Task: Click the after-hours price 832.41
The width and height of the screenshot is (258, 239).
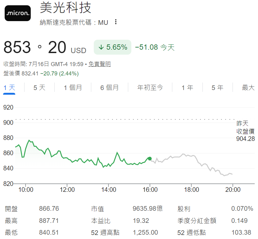Action: [x=30, y=73]
